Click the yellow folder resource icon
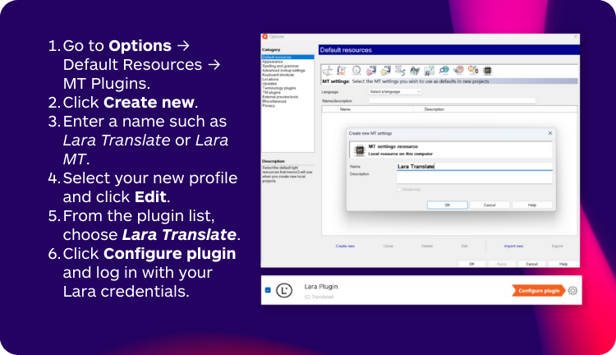The height and width of the screenshot is (355, 616). (x=385, y=71)
